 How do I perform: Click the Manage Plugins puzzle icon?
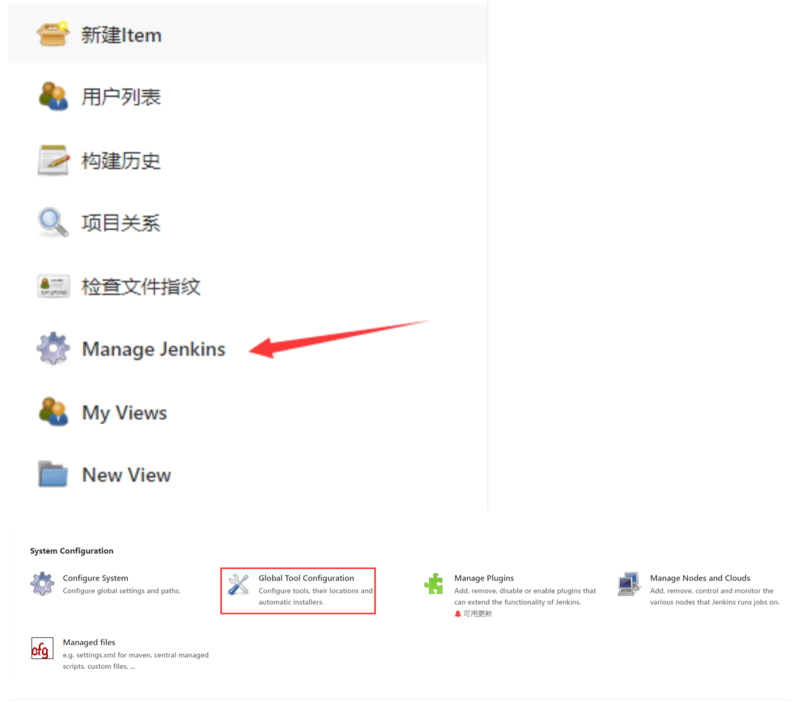coord(434,584)
